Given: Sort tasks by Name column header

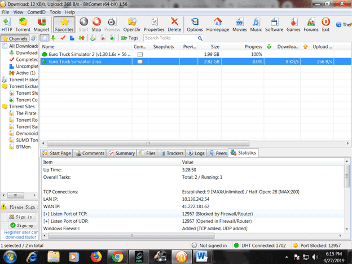Looking at the screenshot, I should 86,47.
